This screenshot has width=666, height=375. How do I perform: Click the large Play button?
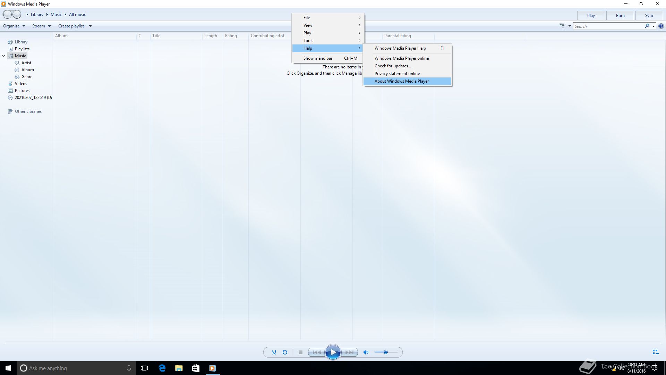[x=333, y=352]
